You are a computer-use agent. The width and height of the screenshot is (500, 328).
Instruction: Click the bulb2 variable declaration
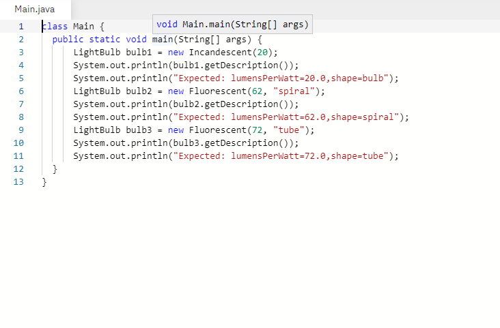(139, 91)
